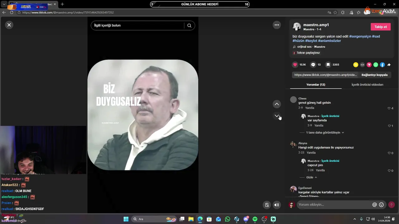Click the embed code icon

click(362, 65)
